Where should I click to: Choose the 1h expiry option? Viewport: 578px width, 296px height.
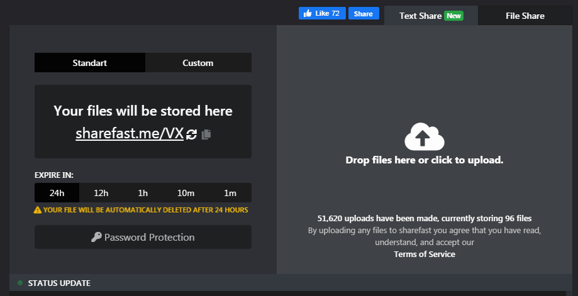point(143,192)
